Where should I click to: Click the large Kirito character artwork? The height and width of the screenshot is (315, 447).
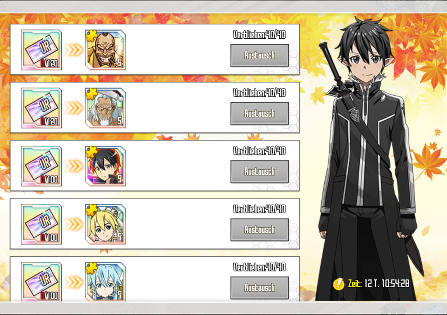point(371,157)
